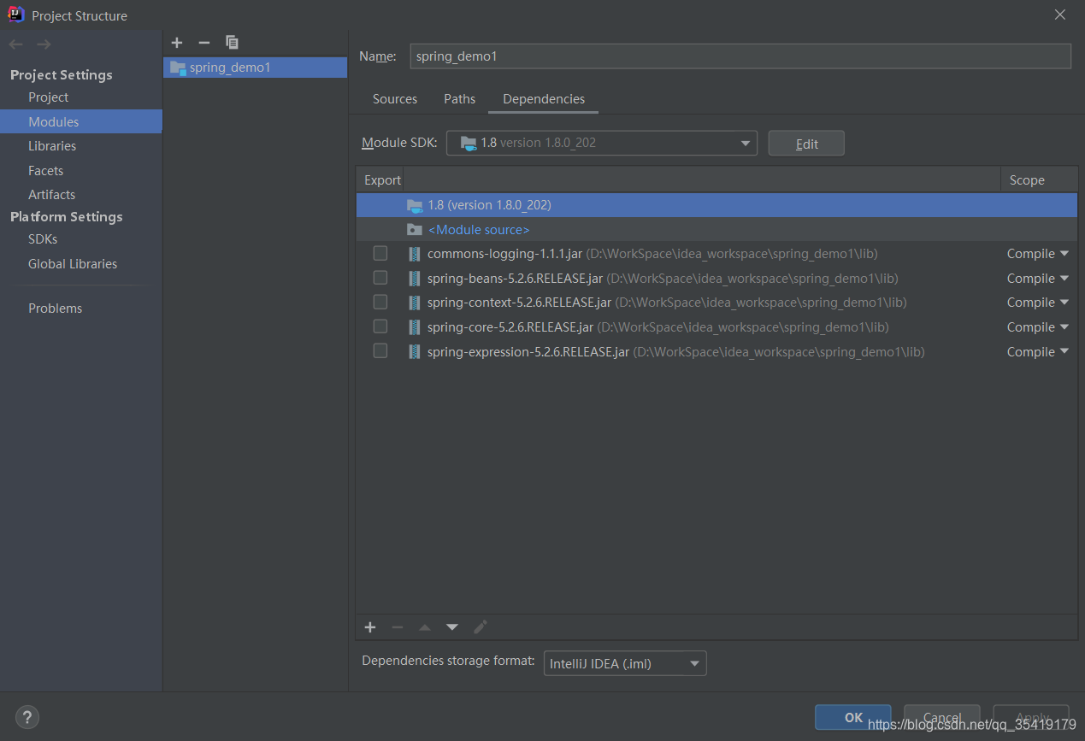Move the selected dependency up
Screen dimensions: 1085x741
click(x=425, y=627)
